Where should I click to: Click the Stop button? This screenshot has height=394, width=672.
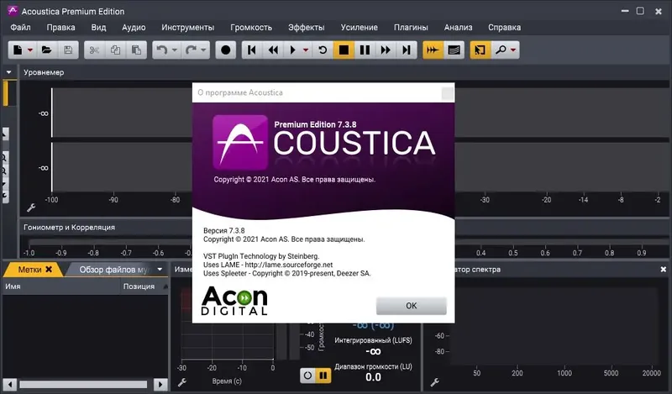click(x=344, y=50)
